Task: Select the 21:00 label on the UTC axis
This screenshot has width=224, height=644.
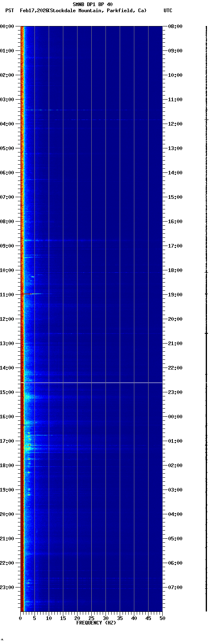Action: (175, 344)
